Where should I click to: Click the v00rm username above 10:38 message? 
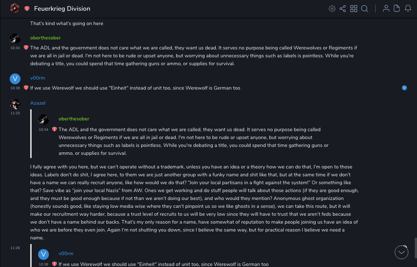click(37, 78)
